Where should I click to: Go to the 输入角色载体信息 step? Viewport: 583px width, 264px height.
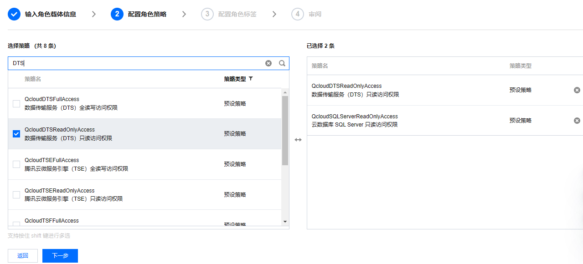[x=51, y=14]
